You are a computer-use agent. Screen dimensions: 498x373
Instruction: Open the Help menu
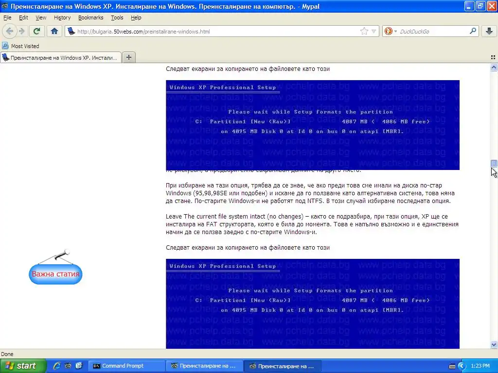tap(136, 17)
